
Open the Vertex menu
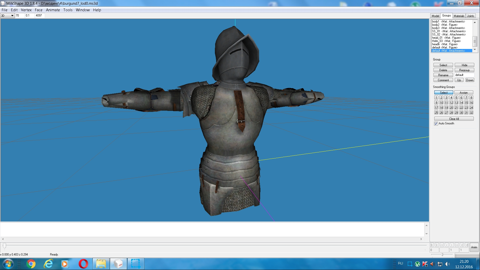pyautogui.click(x=26, y=10)
